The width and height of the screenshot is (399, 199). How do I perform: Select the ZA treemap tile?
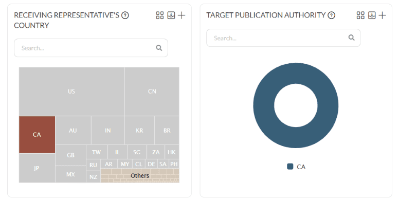[156, 152]
